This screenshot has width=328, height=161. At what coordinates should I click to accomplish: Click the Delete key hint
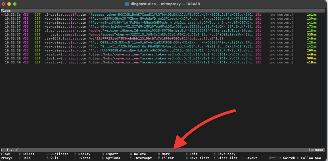click(x=138, y=154)
